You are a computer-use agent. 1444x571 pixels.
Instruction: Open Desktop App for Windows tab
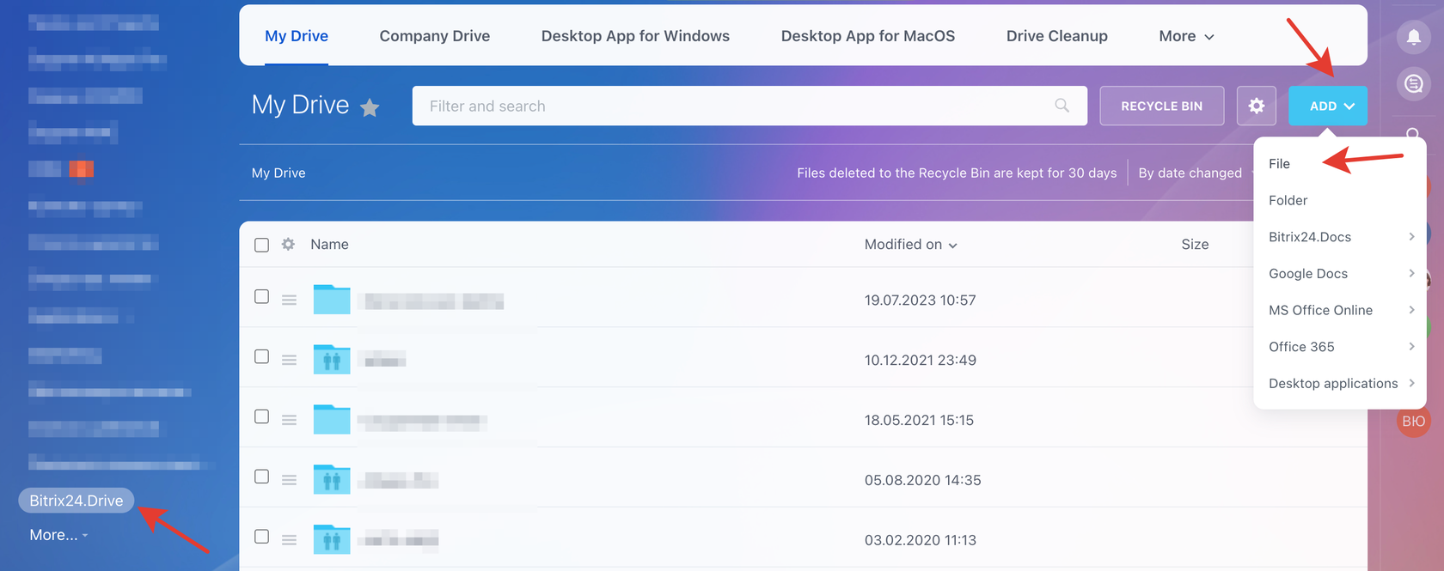(635, 36)
